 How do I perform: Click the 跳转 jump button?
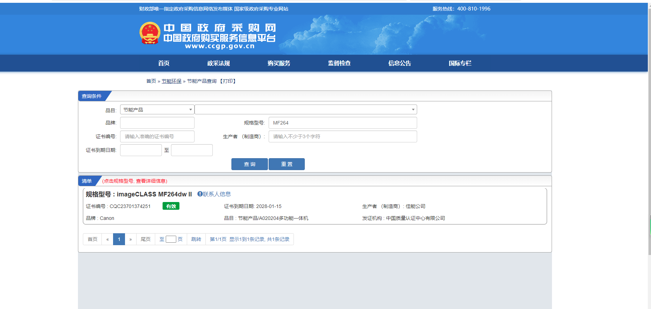point(196,239)
